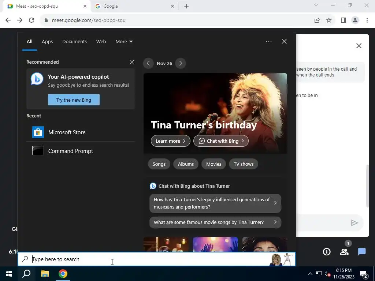The width and height of the screenshot is (375, 281).
Task: Close the Google tab
Action: click(172, 6)
